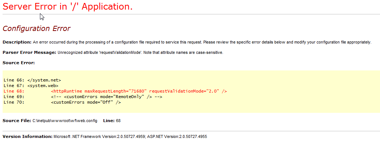Image resolution: width=380 pixels, height=163 pixels.
Task: Click the 'Source File:' label
Action: click(x=17, y=121)
